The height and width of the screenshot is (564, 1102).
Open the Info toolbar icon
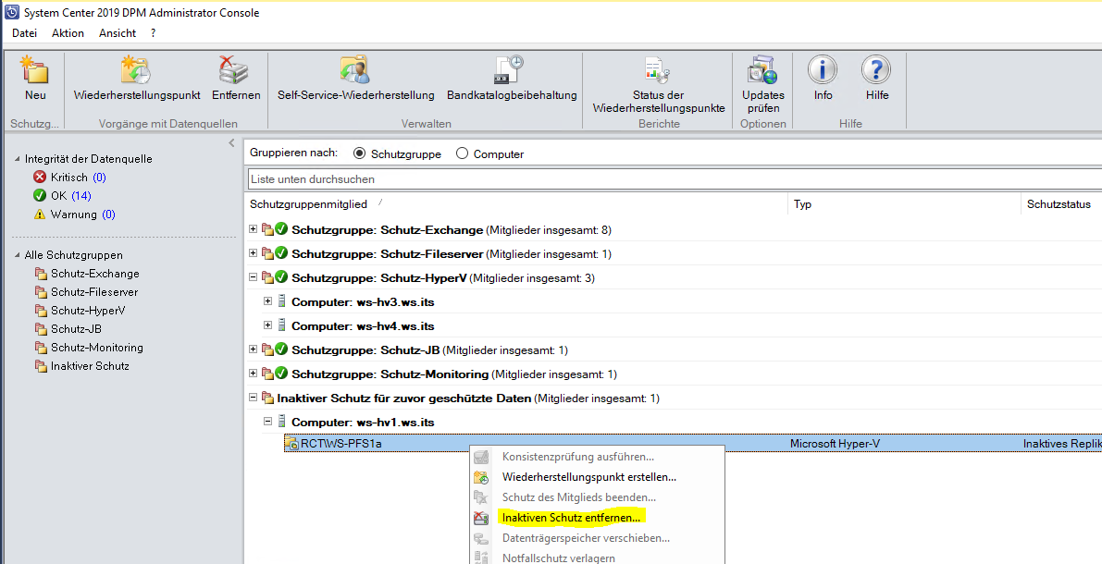(823, 70)
